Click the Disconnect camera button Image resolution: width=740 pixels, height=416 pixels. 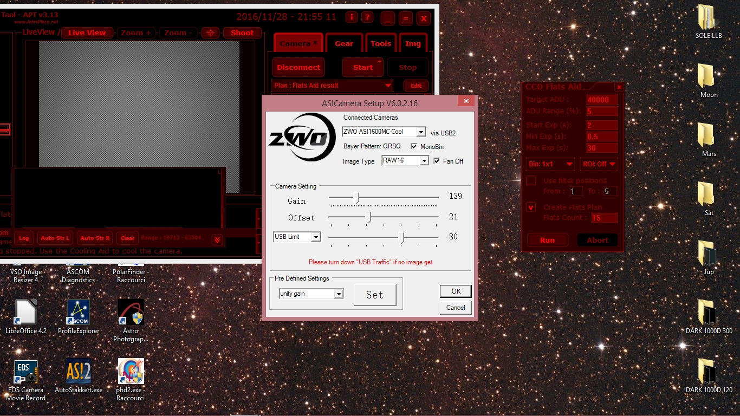[x=298, y=67]
